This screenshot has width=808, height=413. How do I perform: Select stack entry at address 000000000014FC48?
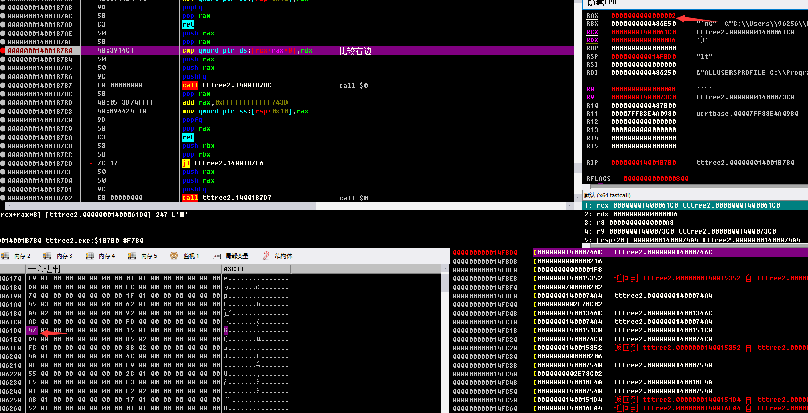[x=630, y=382]
